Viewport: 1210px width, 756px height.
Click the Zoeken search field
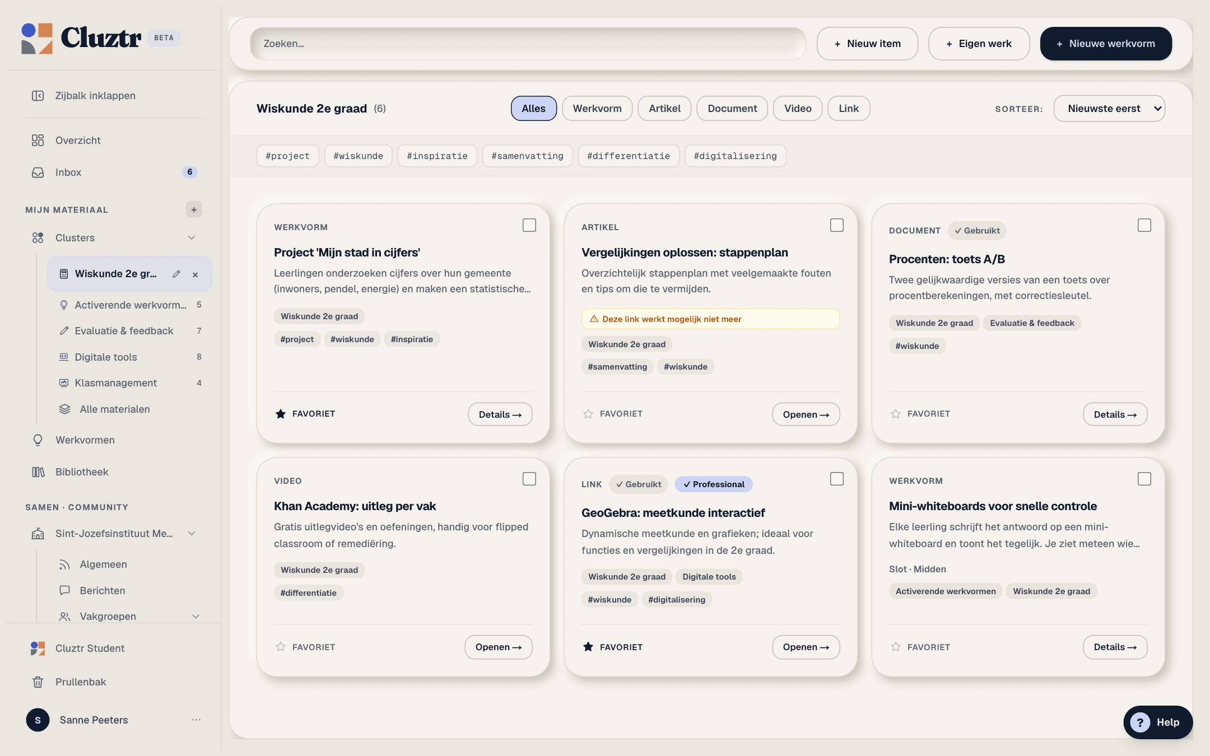[528, 44]
